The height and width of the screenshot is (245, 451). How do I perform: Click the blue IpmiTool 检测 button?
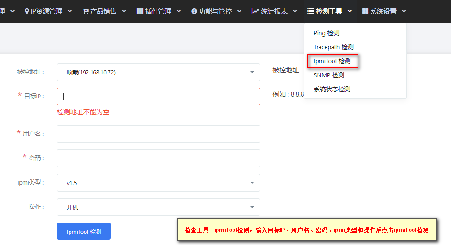[84, 231]
